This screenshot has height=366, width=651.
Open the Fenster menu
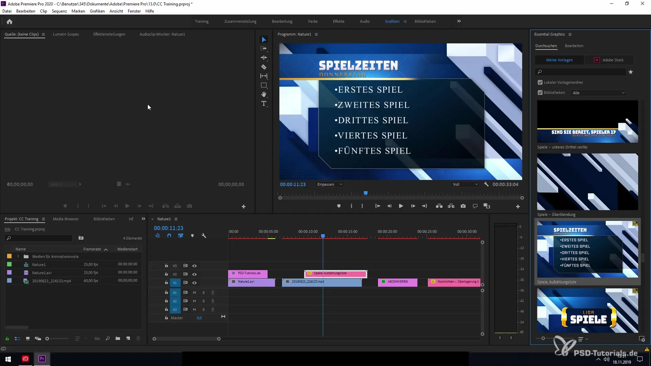134,11
